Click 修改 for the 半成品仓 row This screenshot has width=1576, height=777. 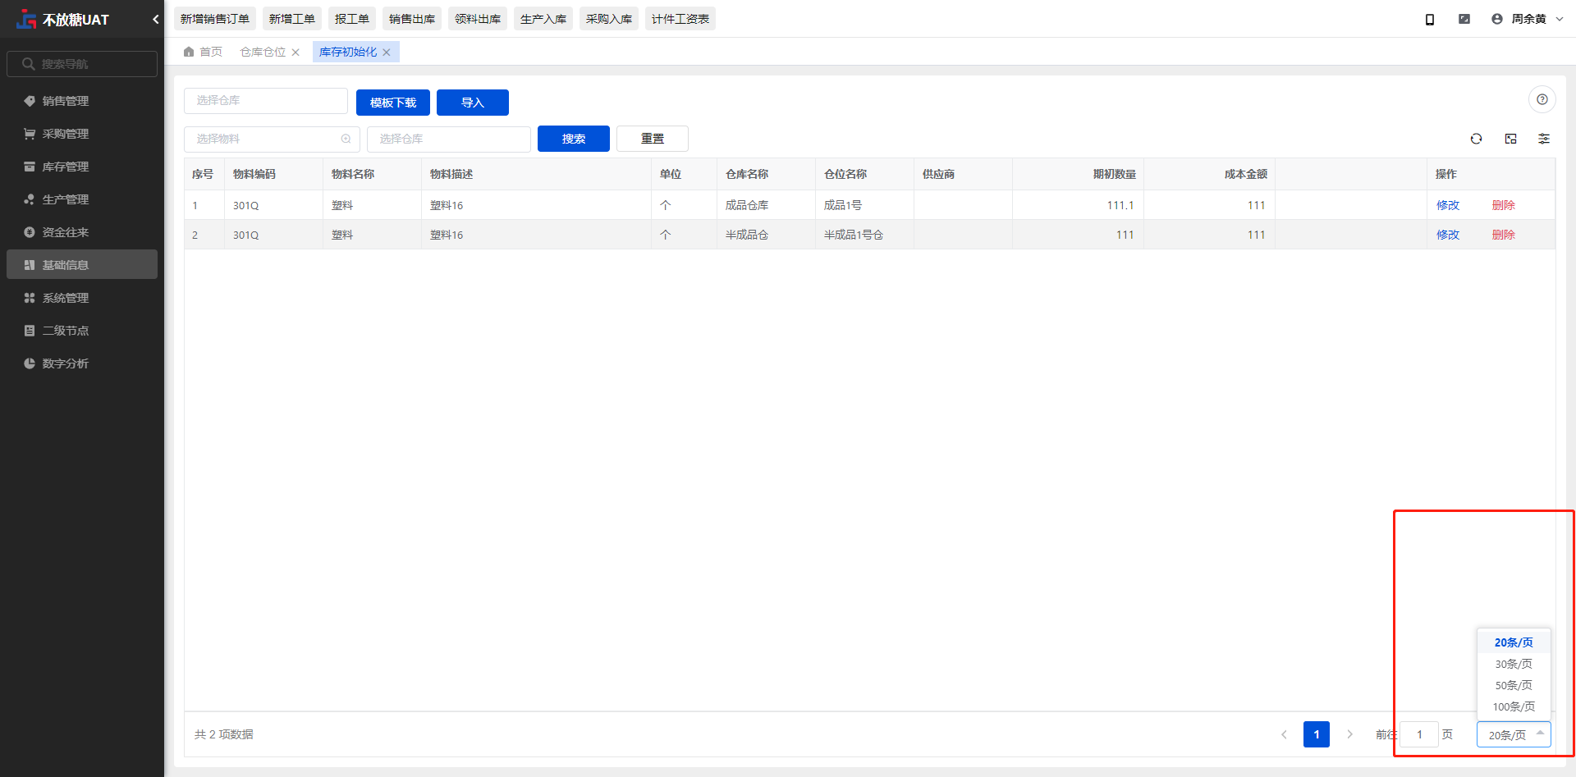[x=1448, y=235]
